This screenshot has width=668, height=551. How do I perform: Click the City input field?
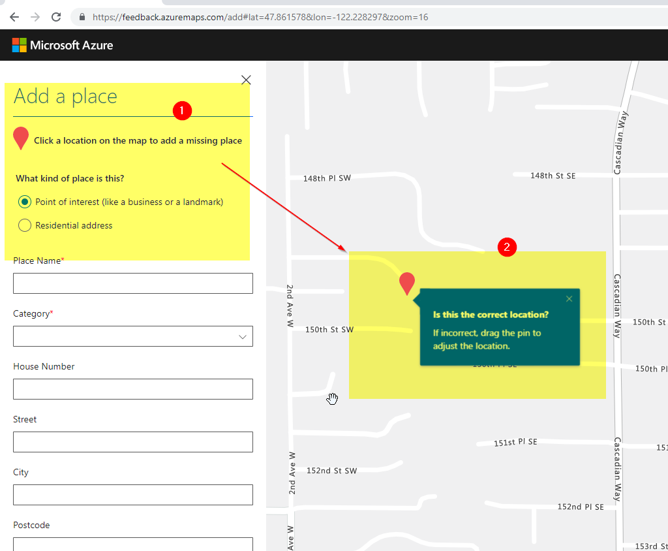(x=133, y=494)
